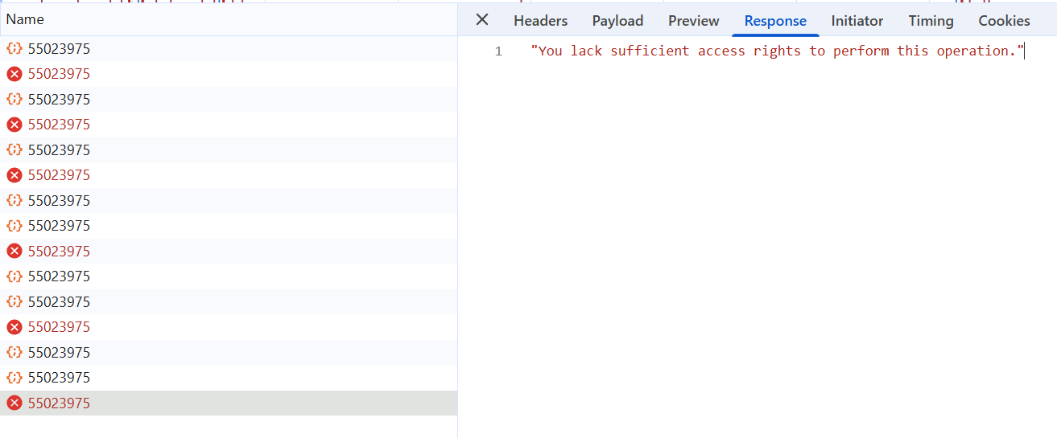Viewport: 1057px width, 438px height.
Task: Select the topmost failed 55023975 request name
Action: [x=59, y=74]
